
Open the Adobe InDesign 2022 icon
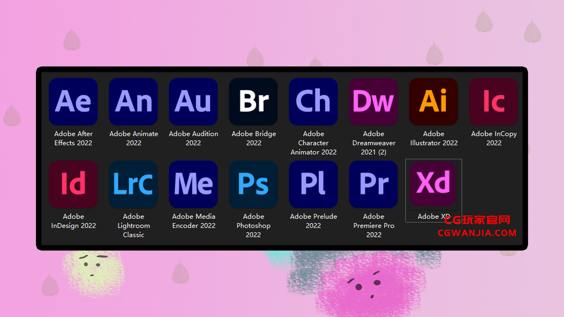point(73,184)
